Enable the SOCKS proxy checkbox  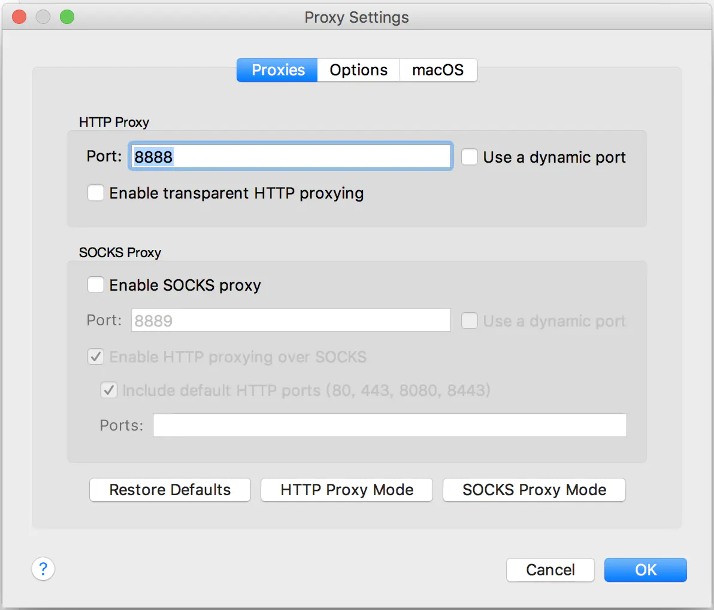96,285
